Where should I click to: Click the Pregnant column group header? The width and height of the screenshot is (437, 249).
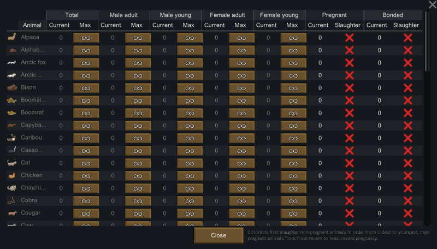pyautogui.click(x=334, y=15)
